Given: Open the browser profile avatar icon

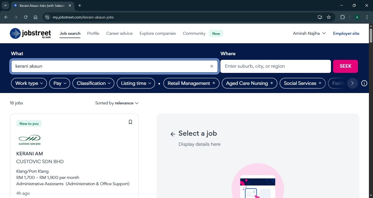Looking at the screenshot, I should tap(357, 17).
